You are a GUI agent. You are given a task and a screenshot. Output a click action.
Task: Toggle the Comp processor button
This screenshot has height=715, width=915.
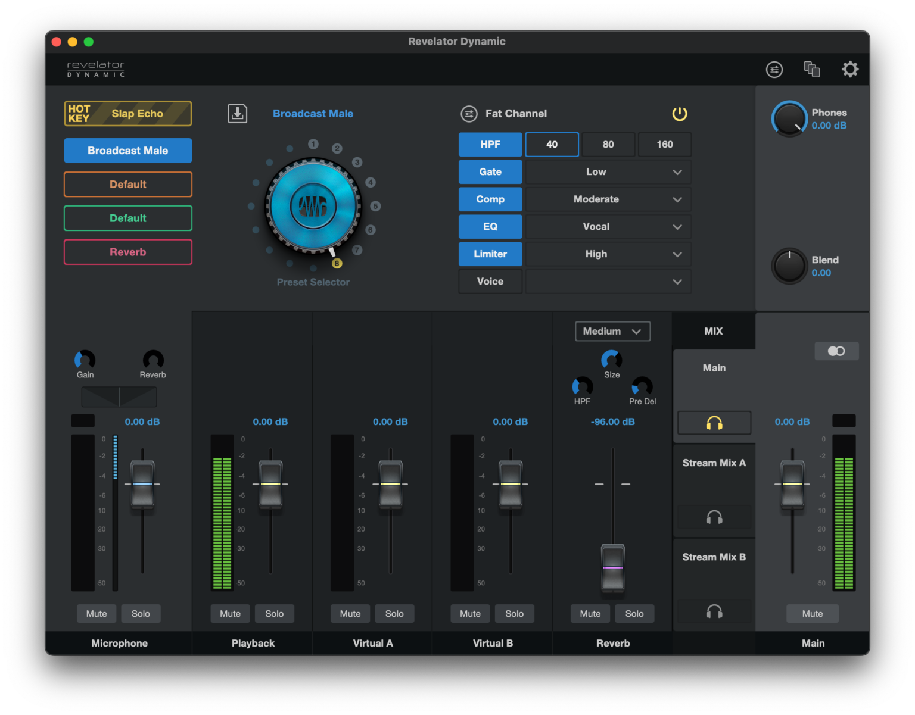point(490,199)
